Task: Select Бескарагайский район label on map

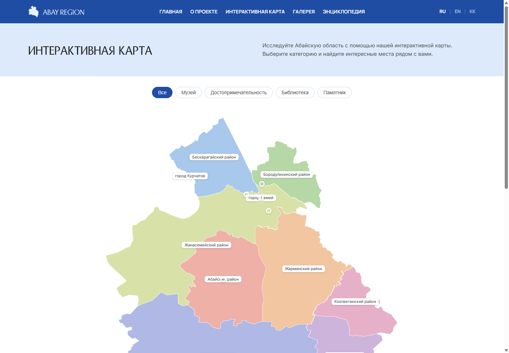Action: (214, 157)
